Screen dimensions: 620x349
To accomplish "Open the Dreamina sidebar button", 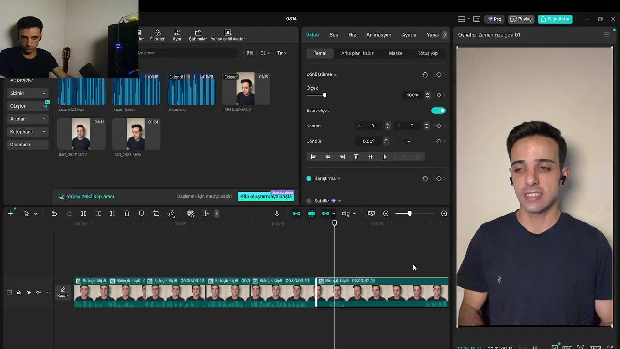I will pyautogui.click(x=28, y=145).
